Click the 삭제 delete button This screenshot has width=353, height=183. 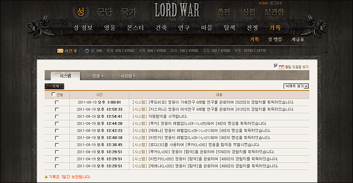(54, 86)
